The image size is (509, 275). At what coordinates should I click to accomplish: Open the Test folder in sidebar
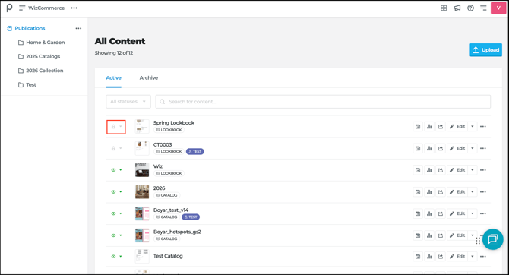(27, 85)
